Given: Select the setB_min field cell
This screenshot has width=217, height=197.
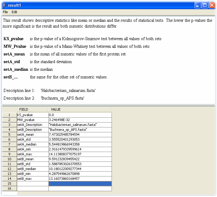Looking at the screenshot, I should click(33, 174).
